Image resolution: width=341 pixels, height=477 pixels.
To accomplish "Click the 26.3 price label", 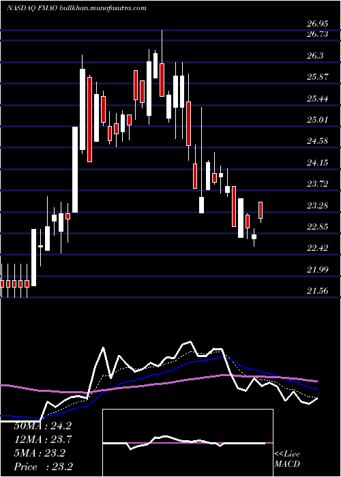I will [315, 56].
